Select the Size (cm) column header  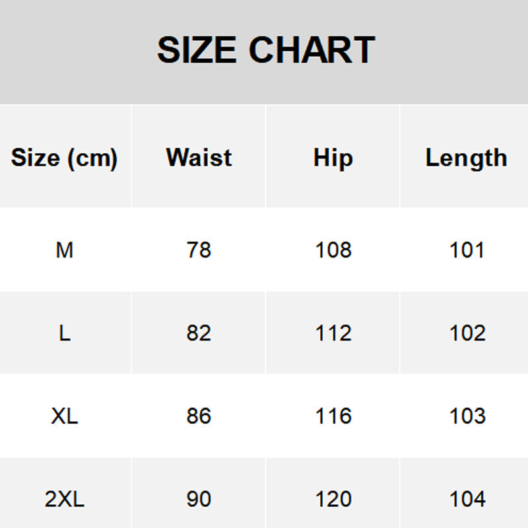point(64,158)
